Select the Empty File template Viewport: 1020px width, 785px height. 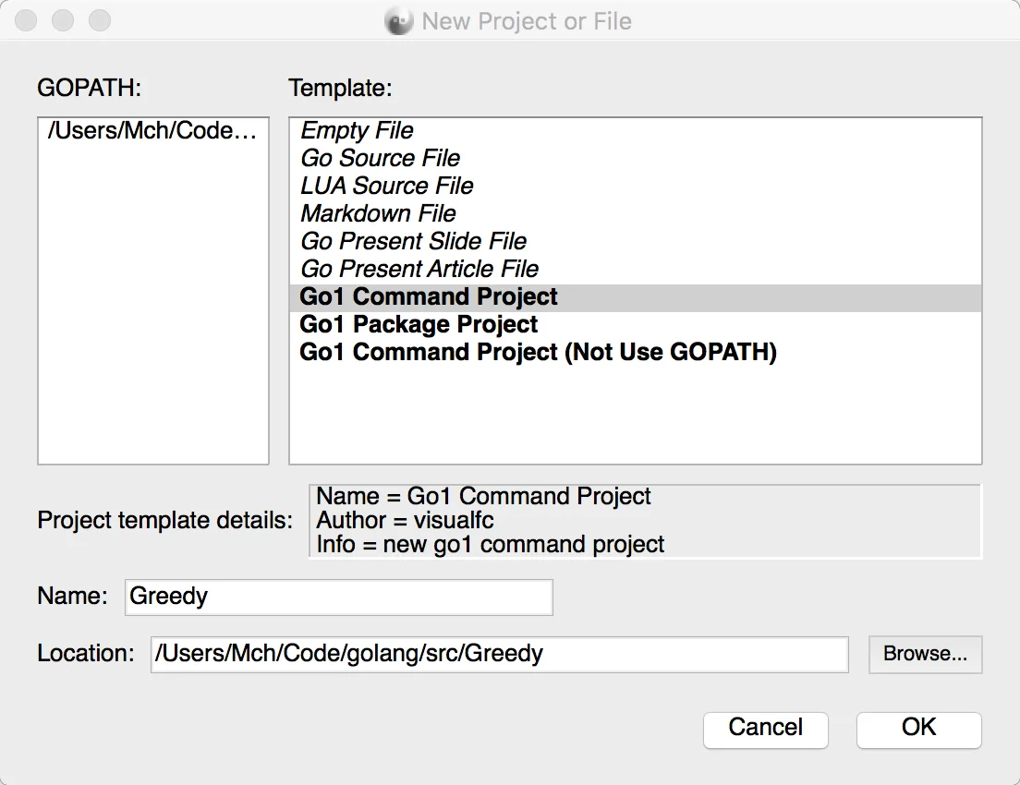point(357,131)
